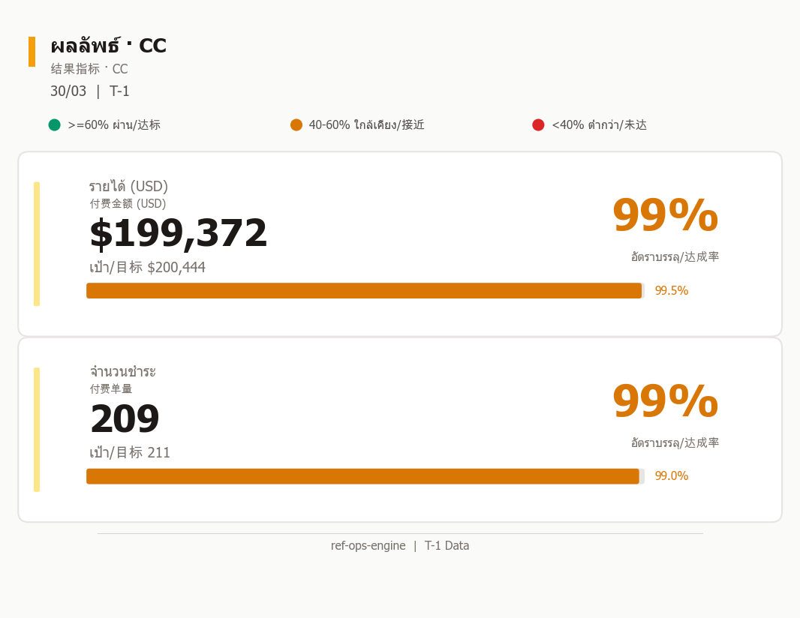Click the revenue progress bar at 99.5%

pyautogui.click(x=365, y=291)
